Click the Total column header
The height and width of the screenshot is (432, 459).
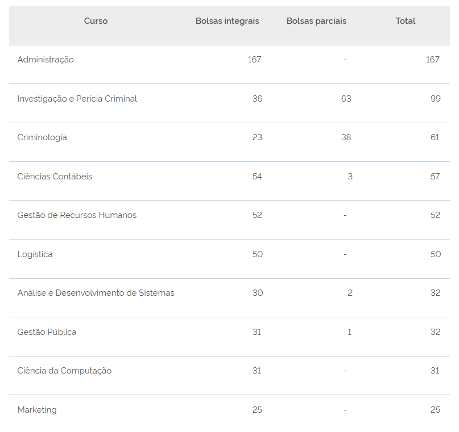tap(405, 21)
